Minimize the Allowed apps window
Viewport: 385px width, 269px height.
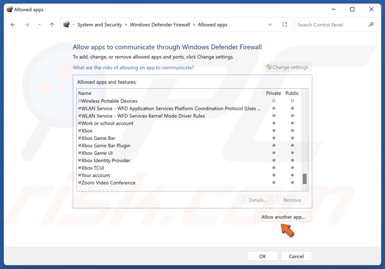tap(333, 9)
